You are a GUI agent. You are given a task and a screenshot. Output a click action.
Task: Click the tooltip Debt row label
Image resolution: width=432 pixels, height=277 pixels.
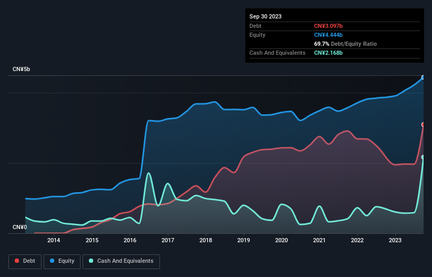(255, 26)
